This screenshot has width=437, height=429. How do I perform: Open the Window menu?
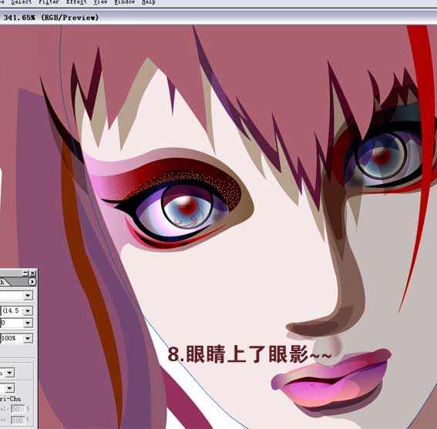coord(125,2)
